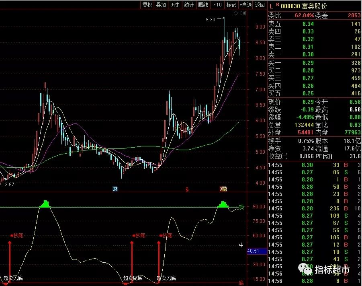Click the 收益(一) value 0.066
This screenshot has width=362, height=286.
tap(307, 156)
